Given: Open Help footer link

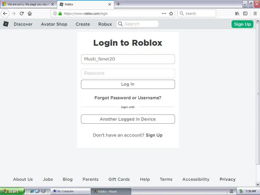Looking at the screenshot, I should point(145,179).
